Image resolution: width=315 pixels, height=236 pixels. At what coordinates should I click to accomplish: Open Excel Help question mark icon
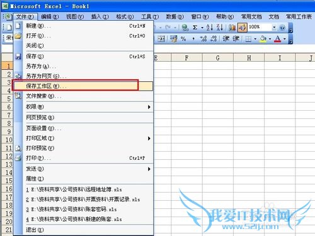(282, 28)
